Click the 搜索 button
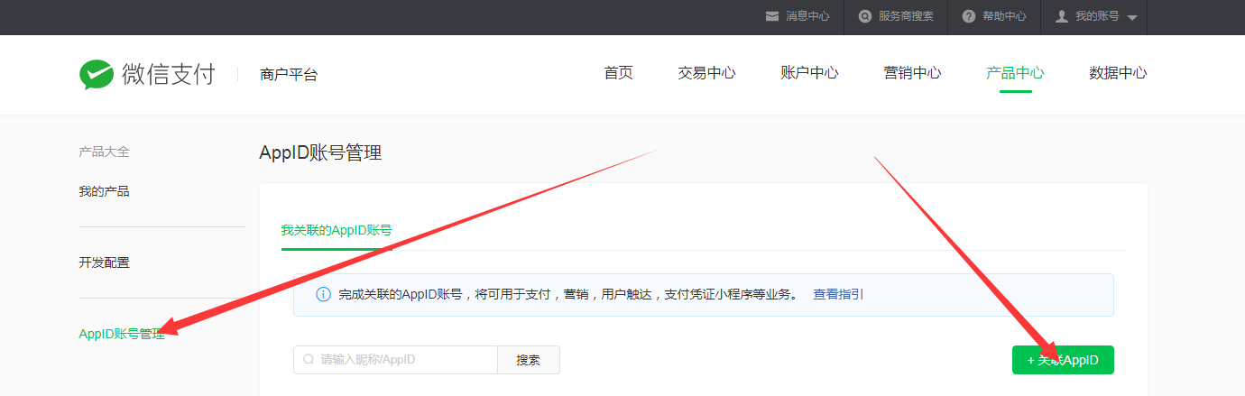 pyautogui.click(x=529, y=360)
